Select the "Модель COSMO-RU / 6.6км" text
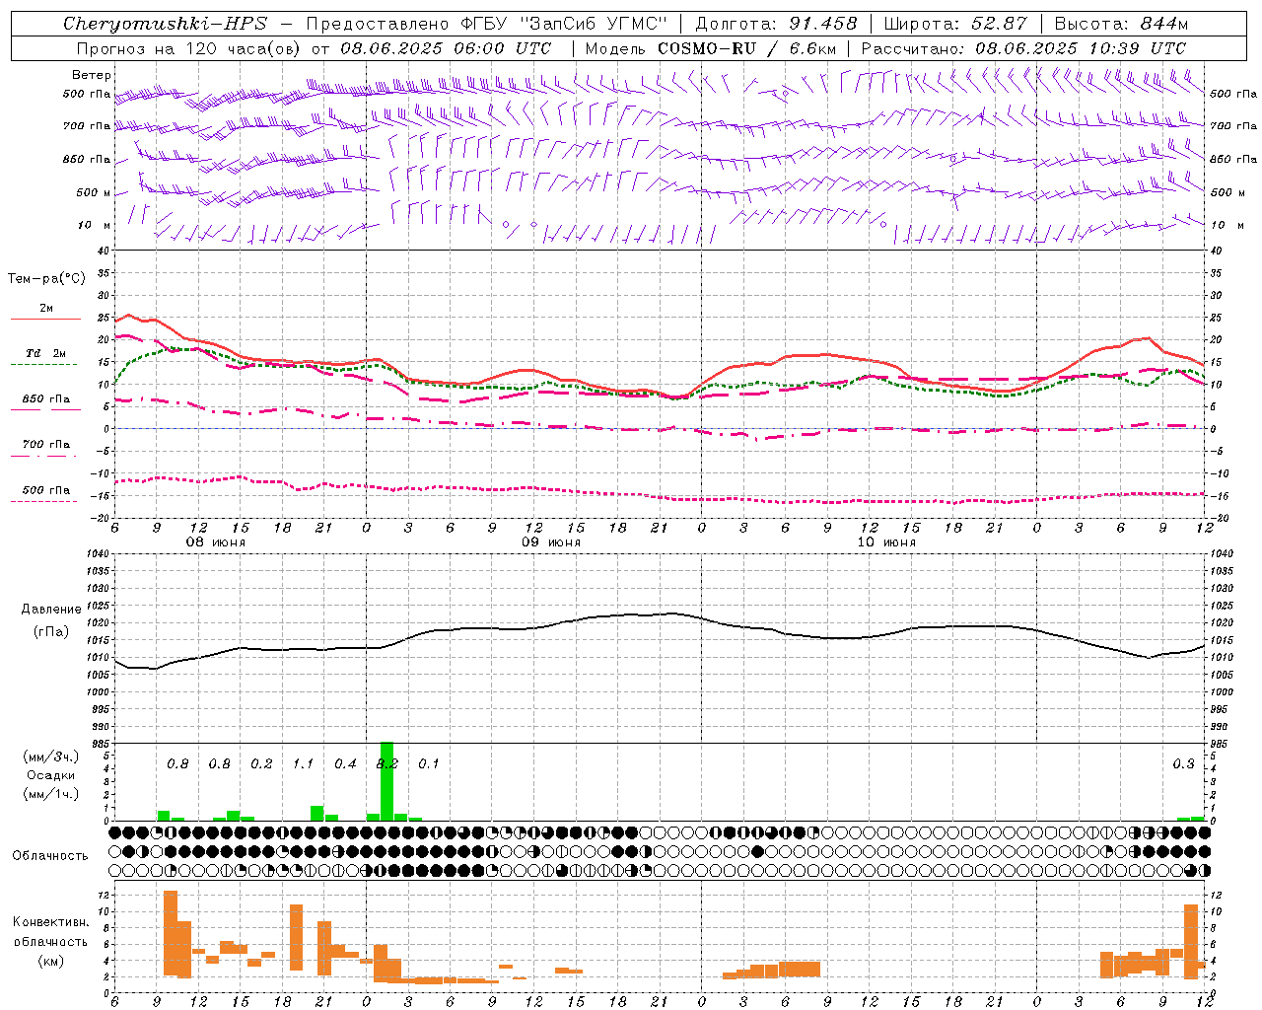Screen dimensions: 1262x1010 coord(711,48)
